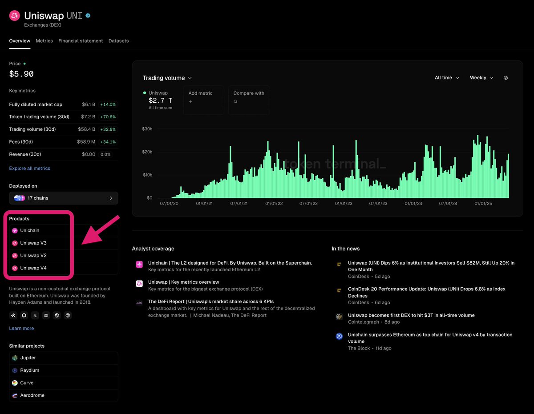Click the Uniswap key metrics overview icon

(x=139, y=284)
